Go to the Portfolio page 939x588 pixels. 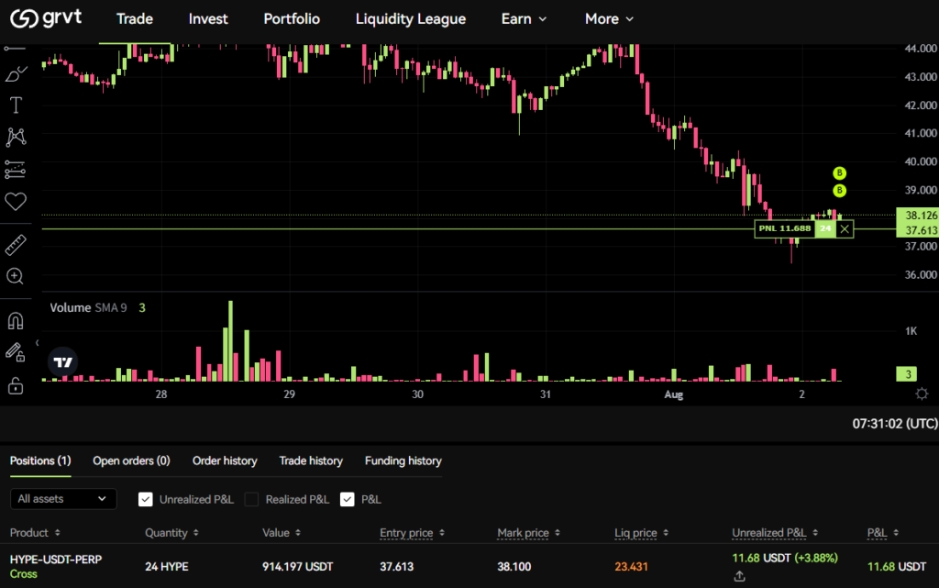[x=292, y=19]
